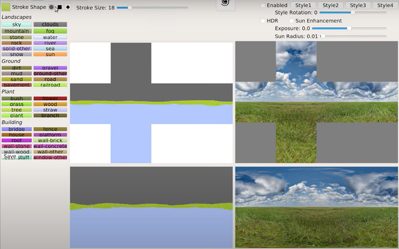Select the square stroke shape
The image size is (399, 249).
pyautogui.click(x=60, y=7)
